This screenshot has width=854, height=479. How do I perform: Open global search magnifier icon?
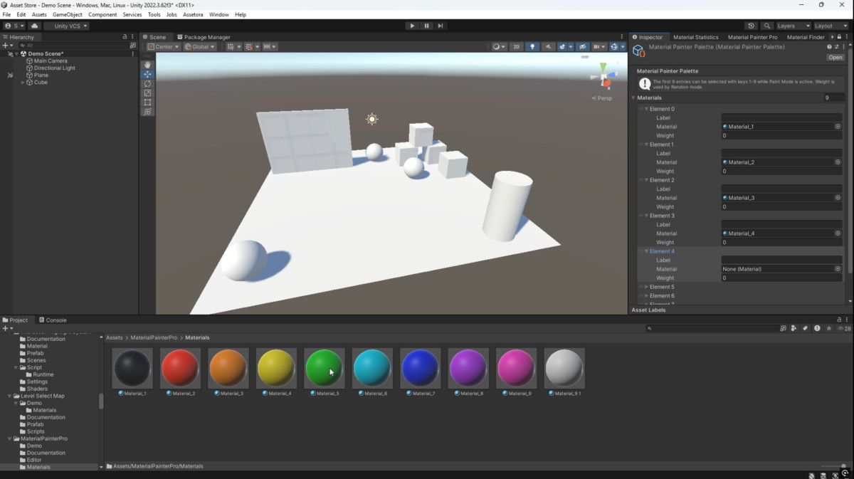point(766,26)
